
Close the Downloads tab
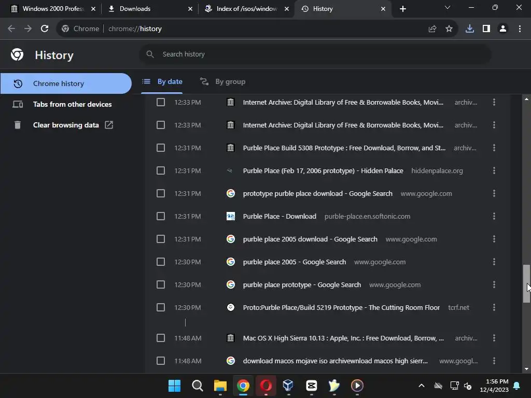pos(190,9)
